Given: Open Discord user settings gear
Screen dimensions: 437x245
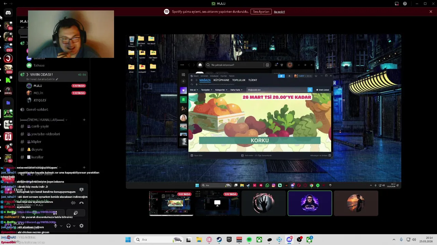Looking at the screenshot, I should 81,226.
